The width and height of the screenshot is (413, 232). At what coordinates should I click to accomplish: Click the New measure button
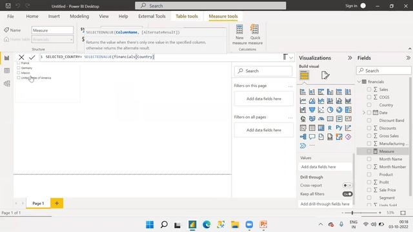pos(239,35)
